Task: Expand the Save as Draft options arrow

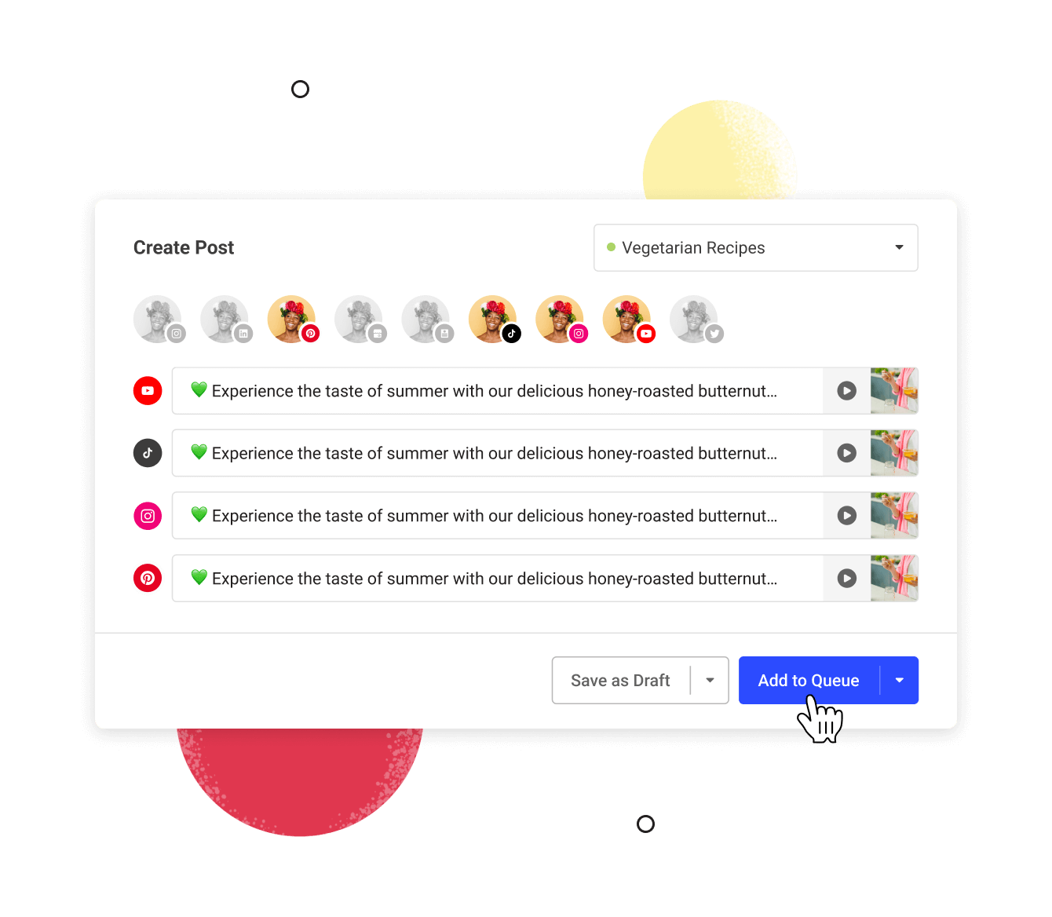Action: click(x=710, y=681)
